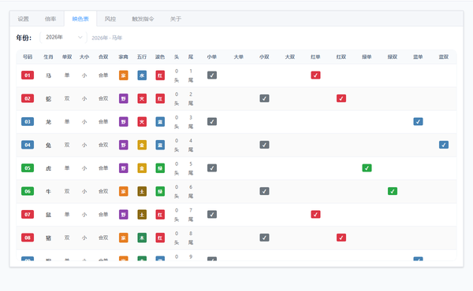Image resolution: width=473 pixels, height=291 pixels.
Task: Click the zodiac 蛇 cell in row 02
Action: point(48,99)
